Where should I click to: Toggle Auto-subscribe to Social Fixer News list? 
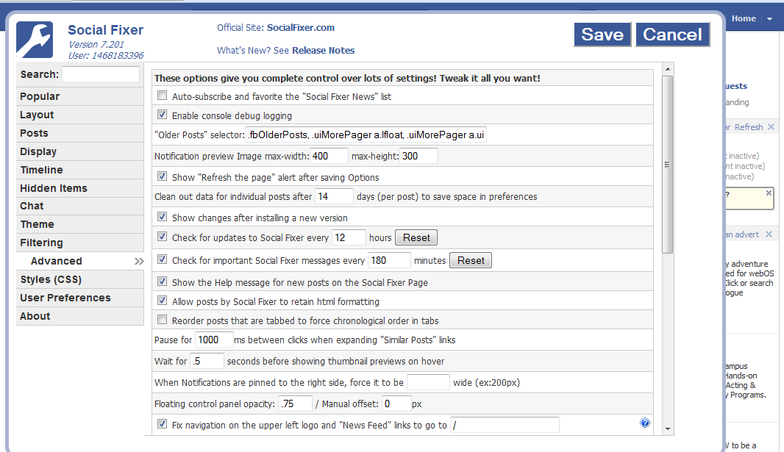[162, 96]
